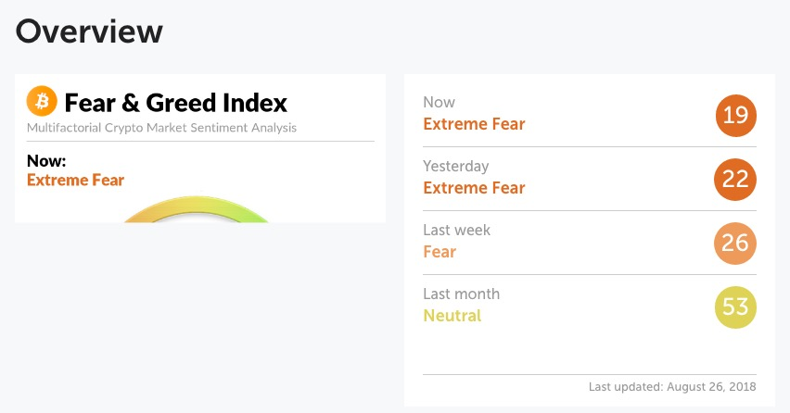Click the circle badge showing 22
Viewport: 790px width, 413px height.
[x=735, y=180]
